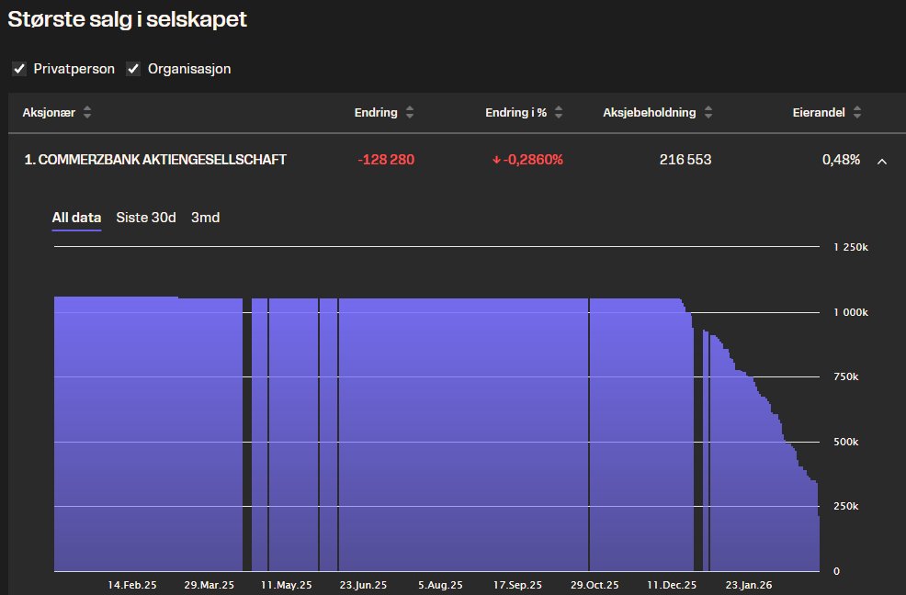Viewport: 906px width, 595px height.
Task: Click the checkmark inside the Organisasjon box
Action: (x=132, y=68)
